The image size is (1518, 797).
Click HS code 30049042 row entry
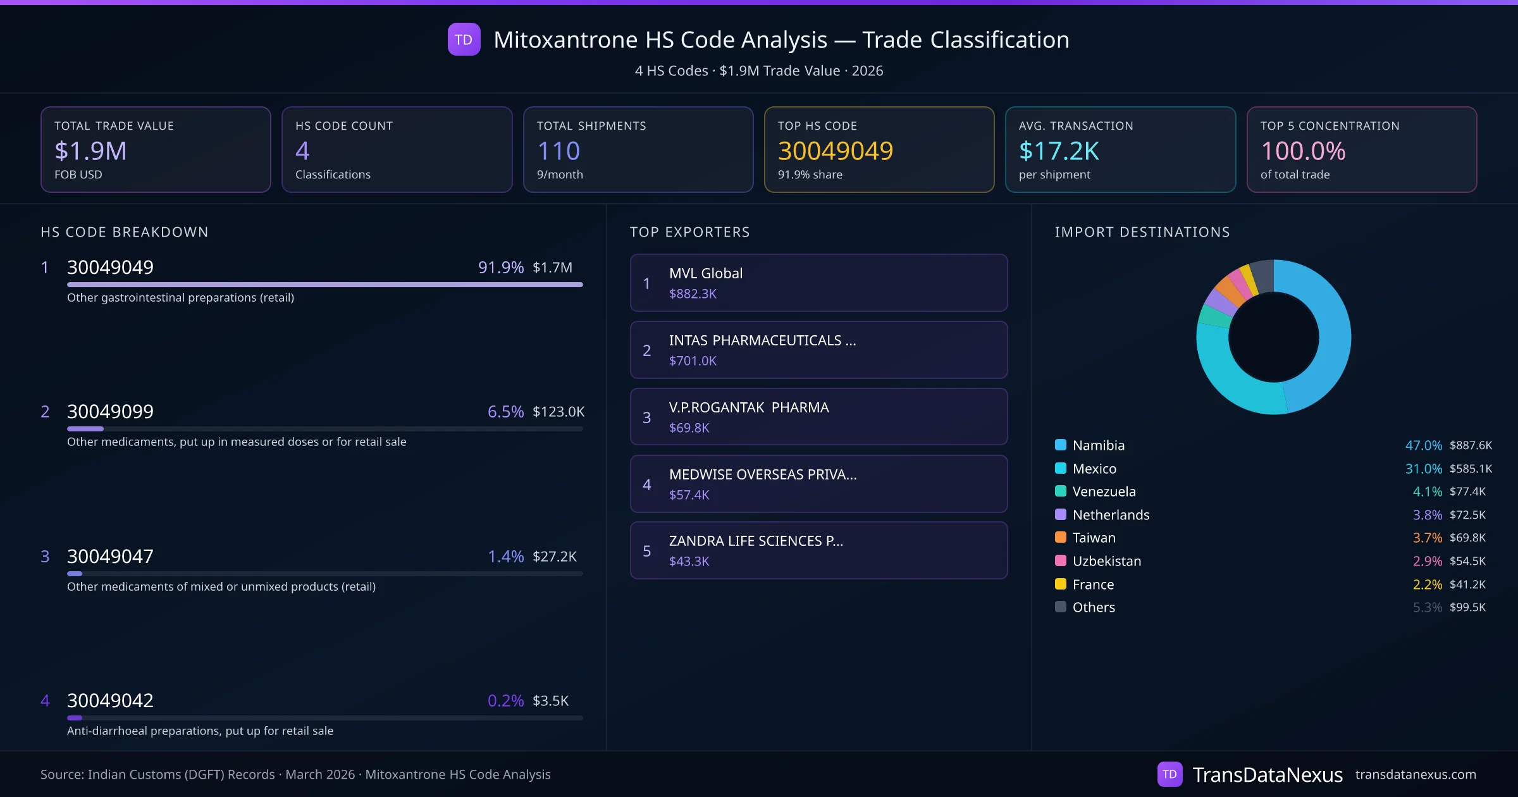coord(110,701)
